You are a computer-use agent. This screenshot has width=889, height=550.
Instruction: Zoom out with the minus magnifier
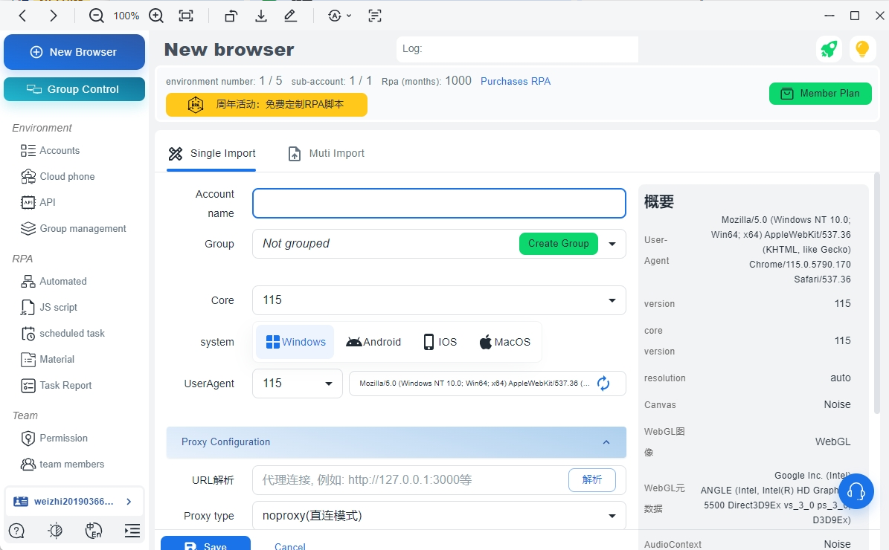click(97, 16)
